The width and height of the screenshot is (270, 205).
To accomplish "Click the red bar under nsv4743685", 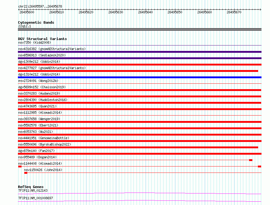I will point(140,109).
